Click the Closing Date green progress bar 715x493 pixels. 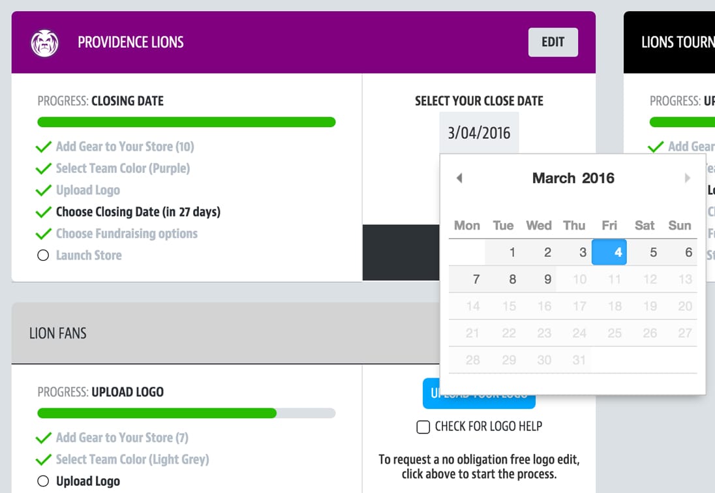(187, 122)
